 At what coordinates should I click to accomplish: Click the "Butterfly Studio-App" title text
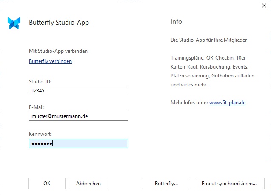click(59, 23)
